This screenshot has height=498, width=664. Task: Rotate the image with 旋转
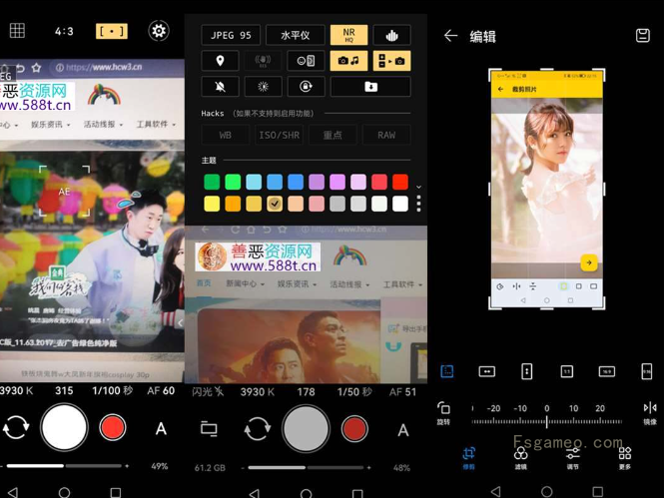[x=443, y=413]
